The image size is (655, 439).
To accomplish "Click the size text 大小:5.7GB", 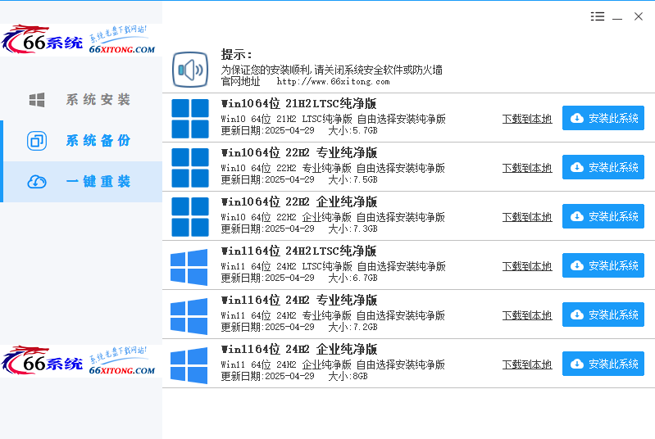I will coord(353,130).
